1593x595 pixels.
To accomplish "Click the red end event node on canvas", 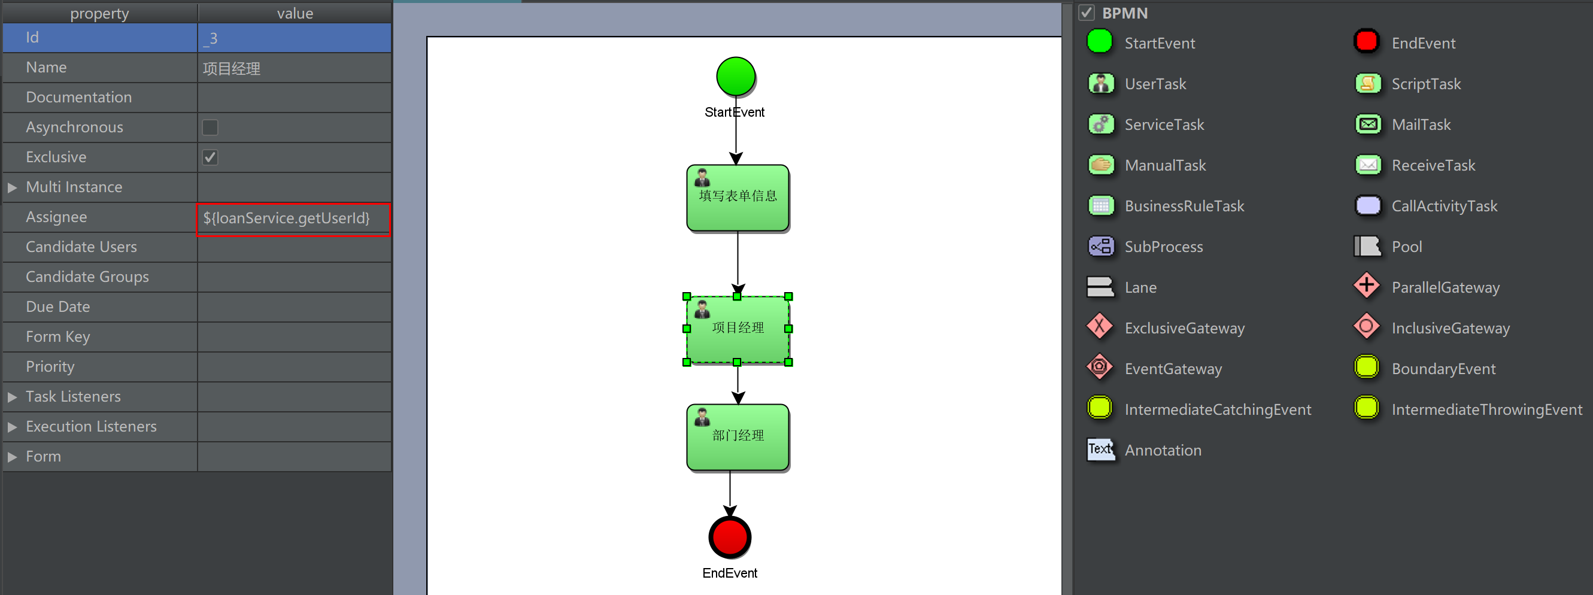I will 730,537.
